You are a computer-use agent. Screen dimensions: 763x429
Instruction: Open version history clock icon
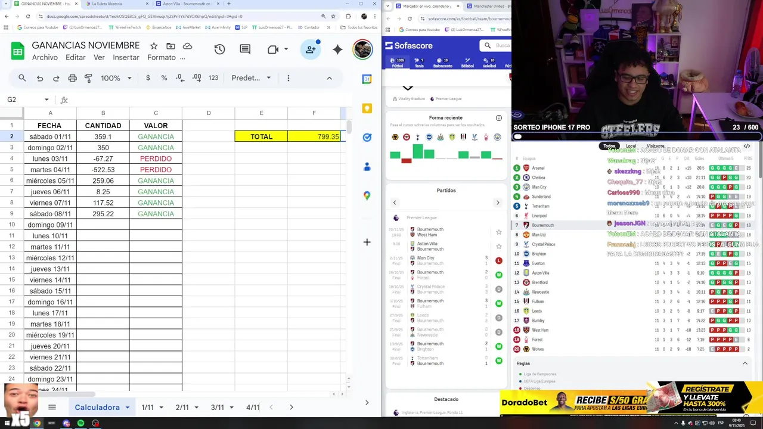(219, 49)
